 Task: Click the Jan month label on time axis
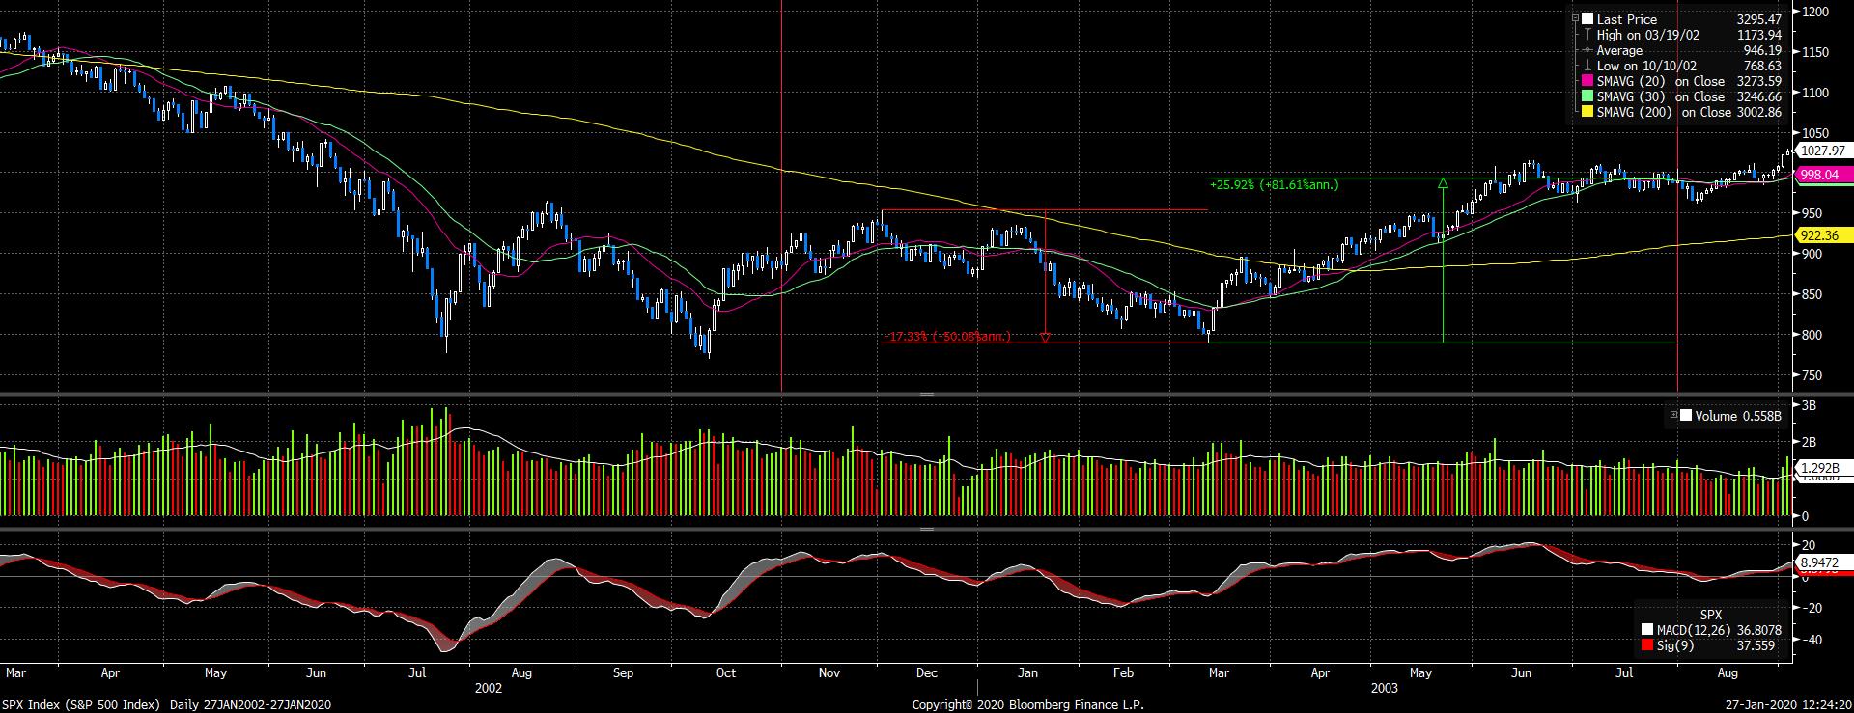pyautogui.click(x=1028, y=672)
